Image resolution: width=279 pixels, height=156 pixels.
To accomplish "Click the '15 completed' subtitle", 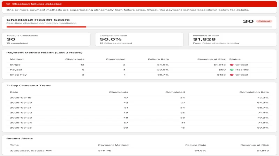I will pos(17,43).
